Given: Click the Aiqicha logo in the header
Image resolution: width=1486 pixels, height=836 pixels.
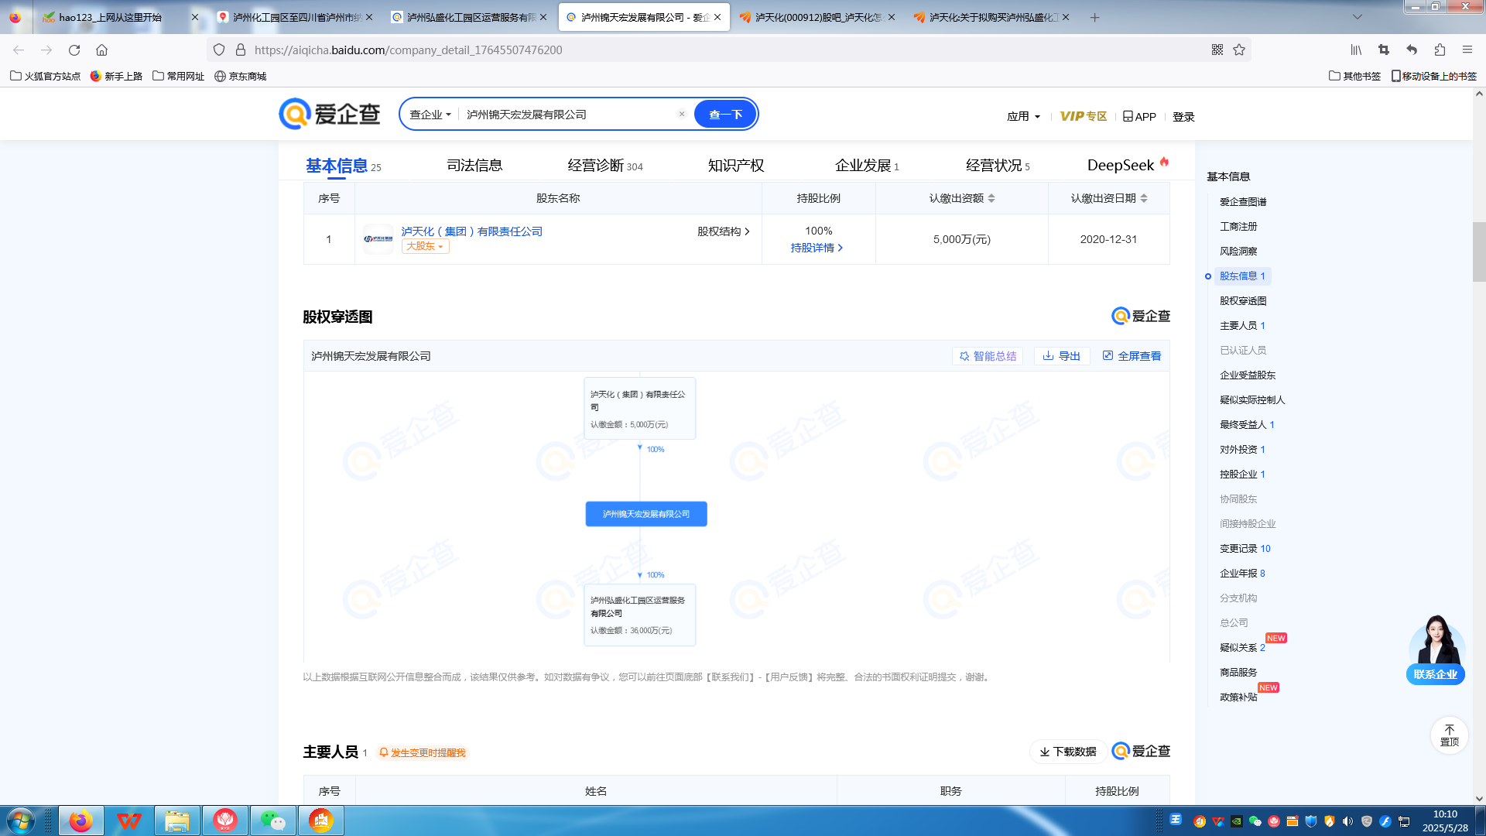Looking at the screenshot, I should (330, 114).
